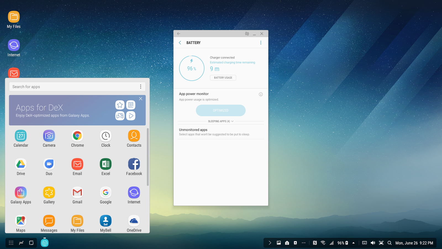Screen dimensions: 442x249
Task: Expand the battery percentage tray arrow
Action: (x=354, y=243)
